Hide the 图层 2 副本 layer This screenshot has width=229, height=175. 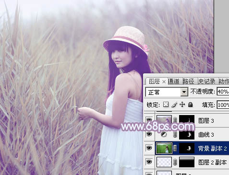point(149,162)
